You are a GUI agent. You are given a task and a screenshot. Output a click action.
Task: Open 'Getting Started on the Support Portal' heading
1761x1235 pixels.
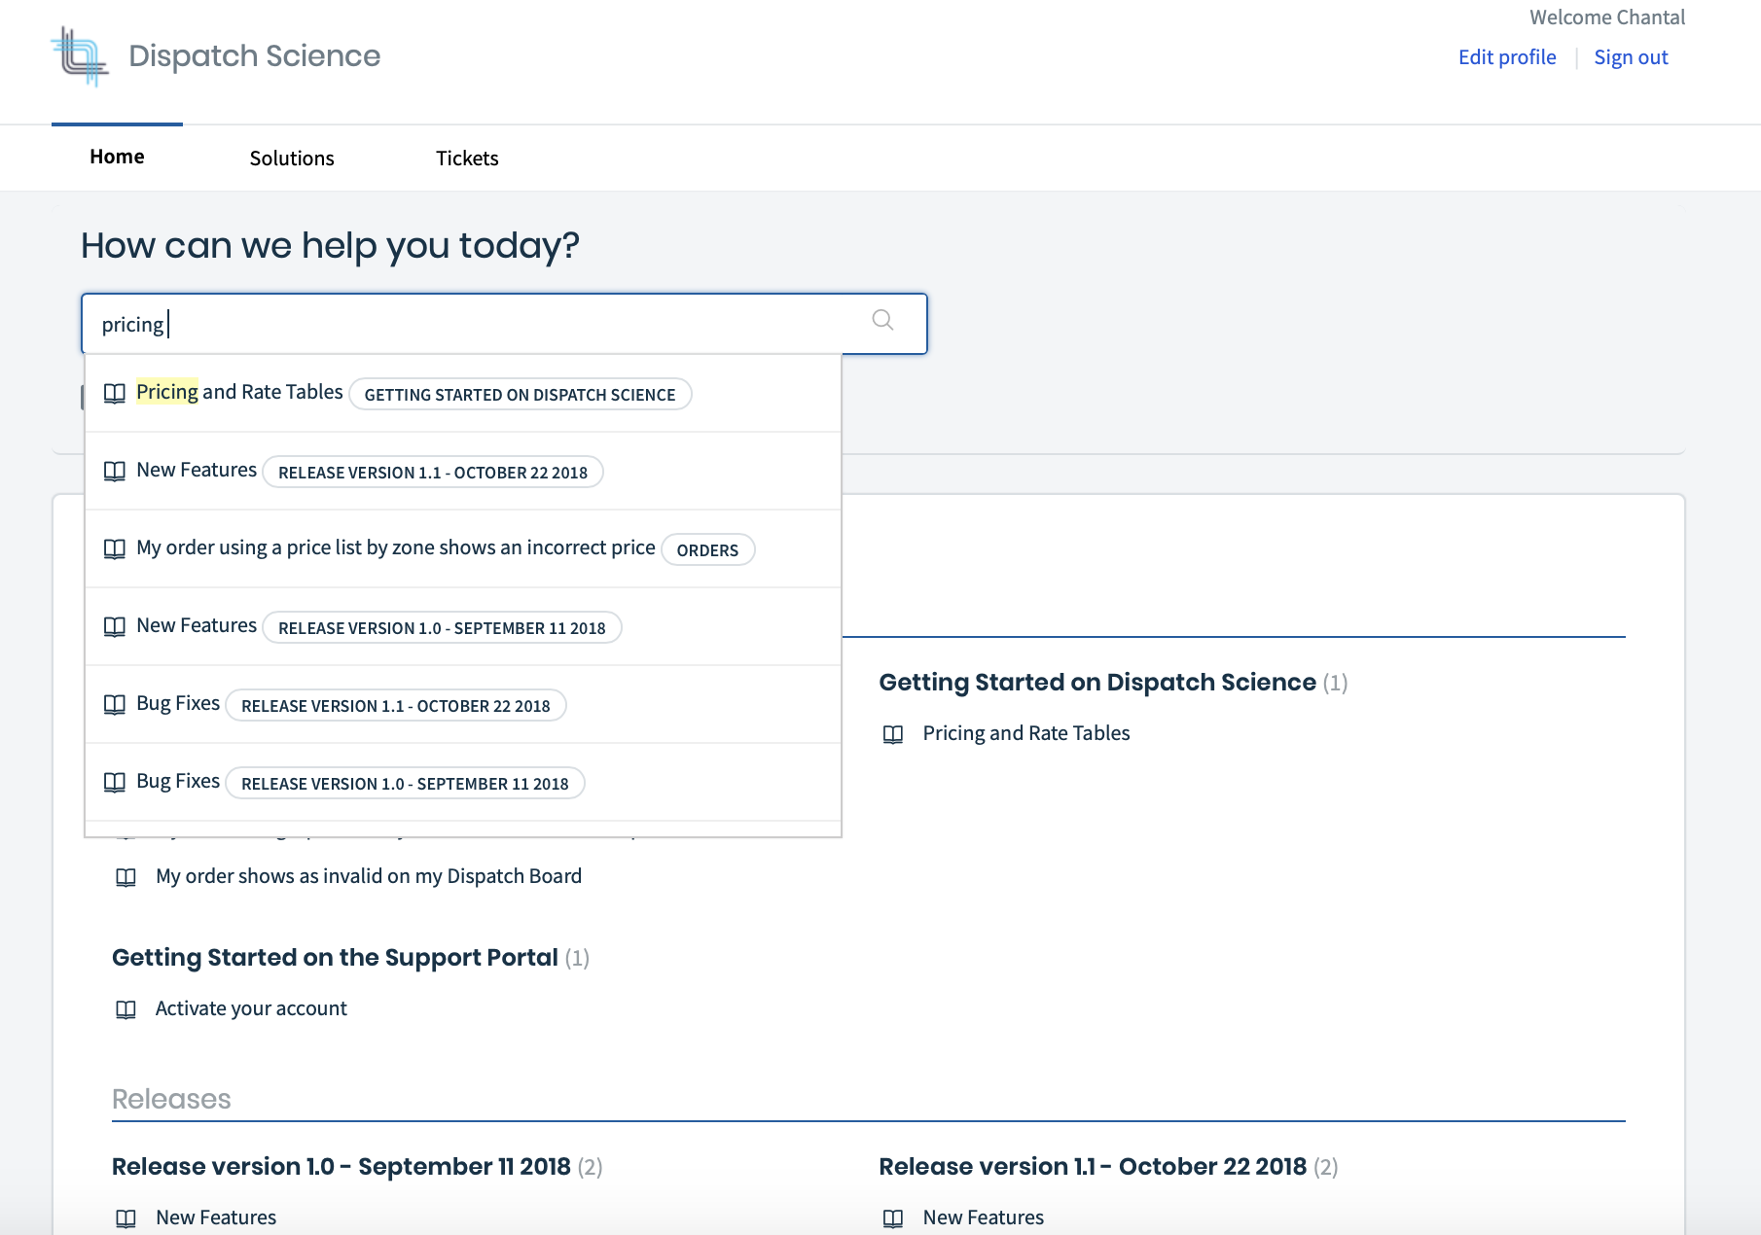(x=335, y=957)
